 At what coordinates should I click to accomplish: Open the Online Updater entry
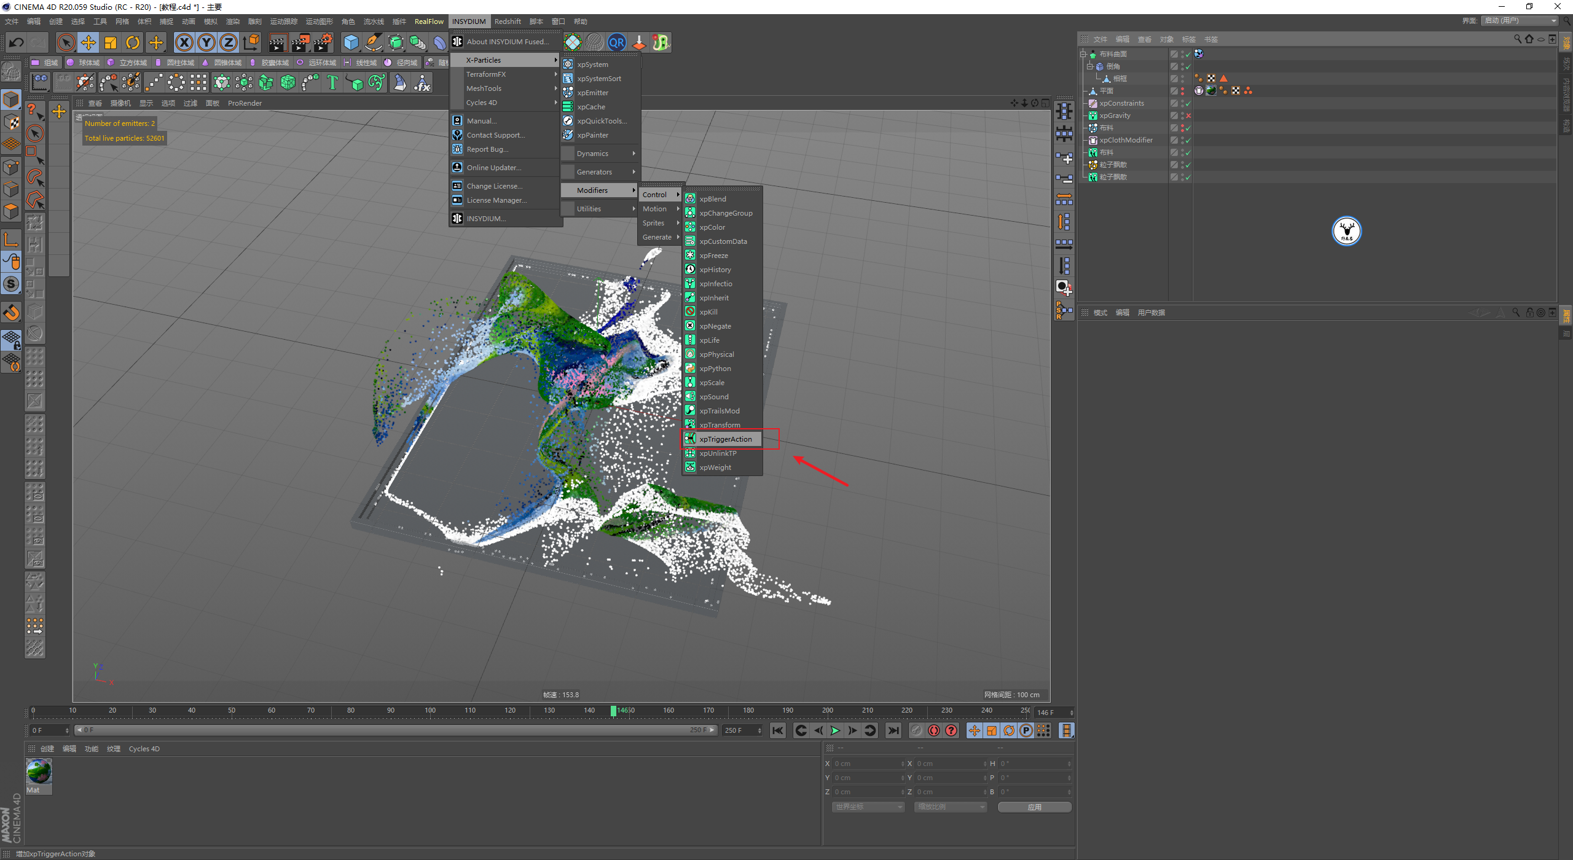coord(493,168)
